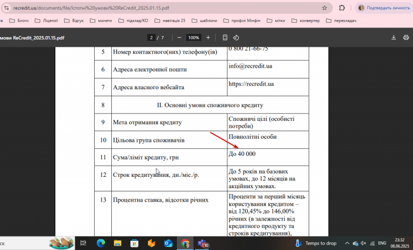Click the muted volume tray icon
Image resolution: width=413 pixels, height=250 pixels.
click(364, 243)
